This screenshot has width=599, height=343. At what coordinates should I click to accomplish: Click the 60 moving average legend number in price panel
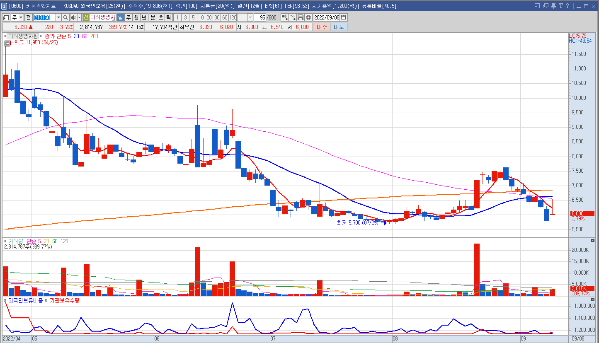(x=85, y=36)
